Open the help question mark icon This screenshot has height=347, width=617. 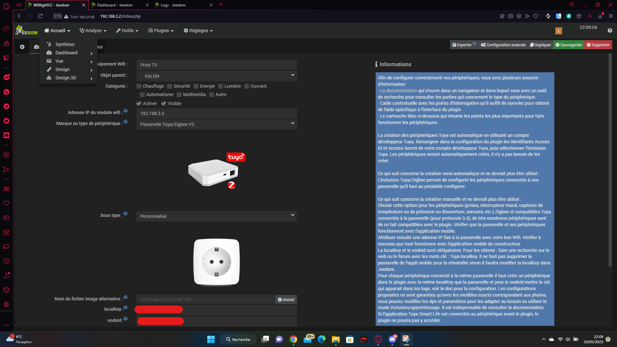click(610, 31)
